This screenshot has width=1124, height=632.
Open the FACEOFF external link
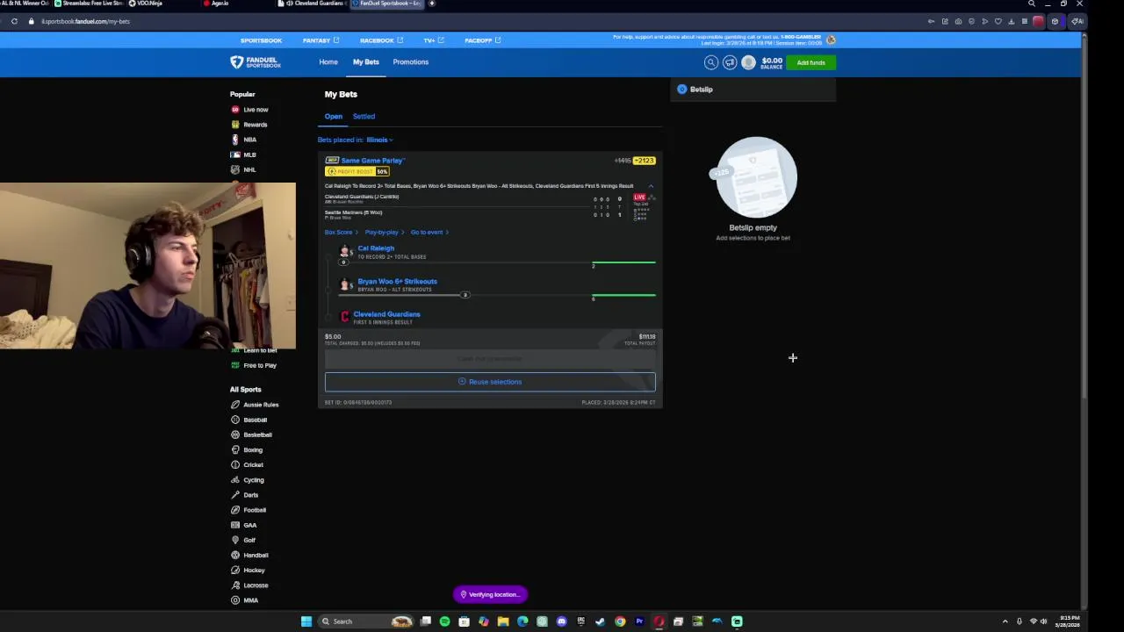tap(482, 40)
